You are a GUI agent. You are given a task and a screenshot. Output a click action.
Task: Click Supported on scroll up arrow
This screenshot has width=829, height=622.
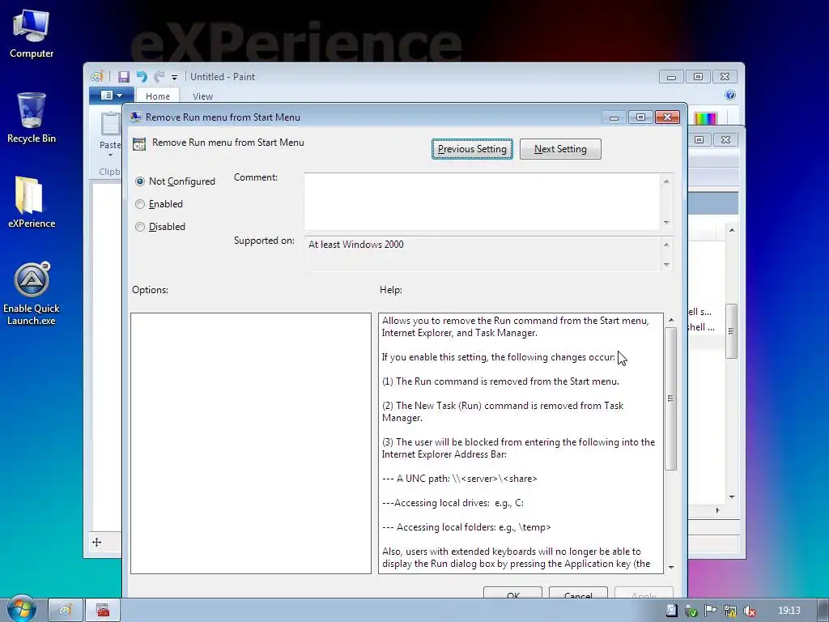click(666, 245)
